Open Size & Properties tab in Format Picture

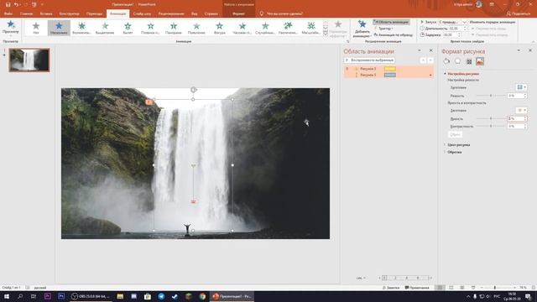tap(469, 61)
